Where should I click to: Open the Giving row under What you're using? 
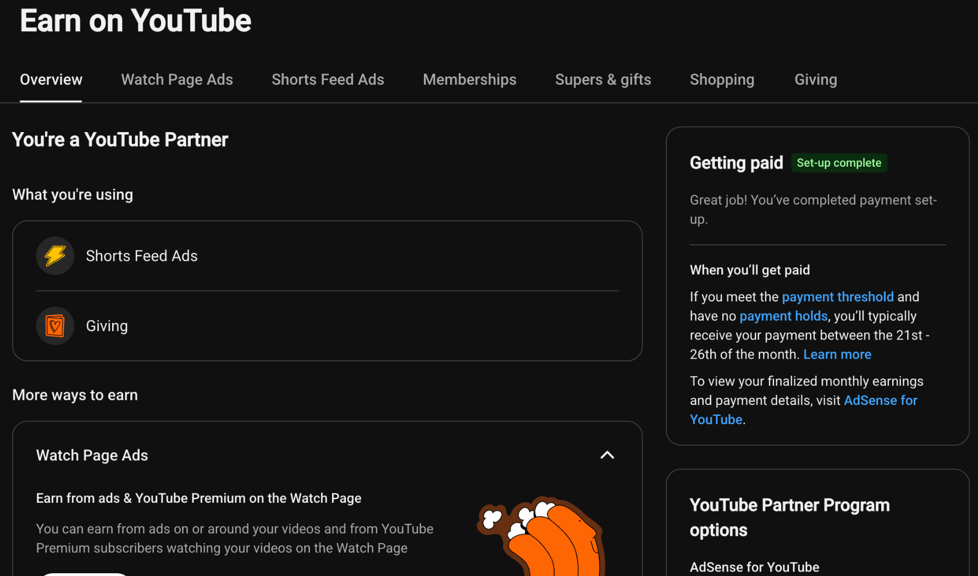(x=327, y=326)
